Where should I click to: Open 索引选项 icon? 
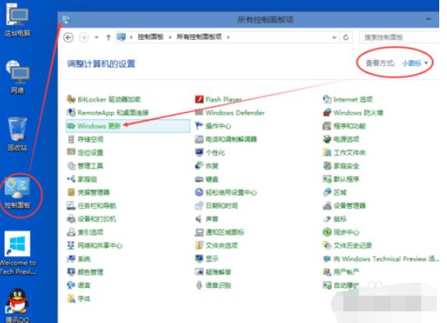[x=71, y=232]
